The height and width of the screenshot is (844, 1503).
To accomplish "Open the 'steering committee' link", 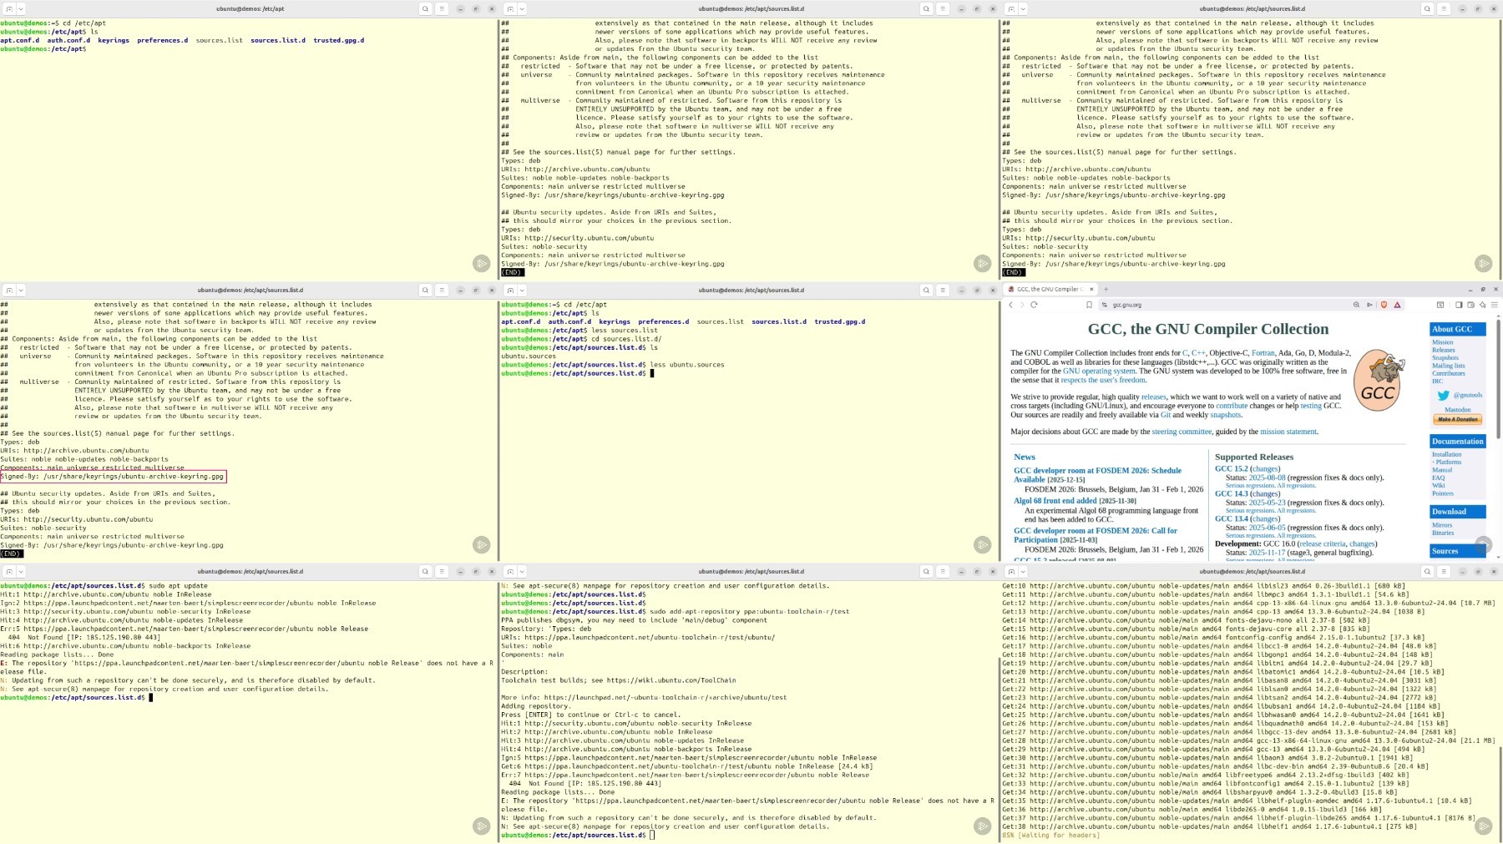I will [x=1182, y=432].
